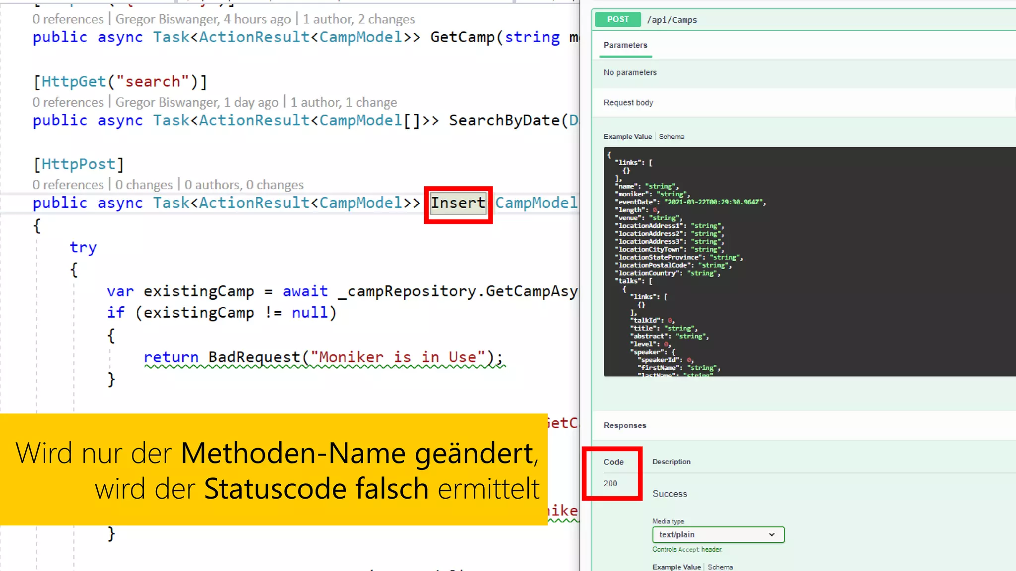
Task: Click 0 changes CodeLens above Insert
Action: pyautogui.click(x=144, y=185)
